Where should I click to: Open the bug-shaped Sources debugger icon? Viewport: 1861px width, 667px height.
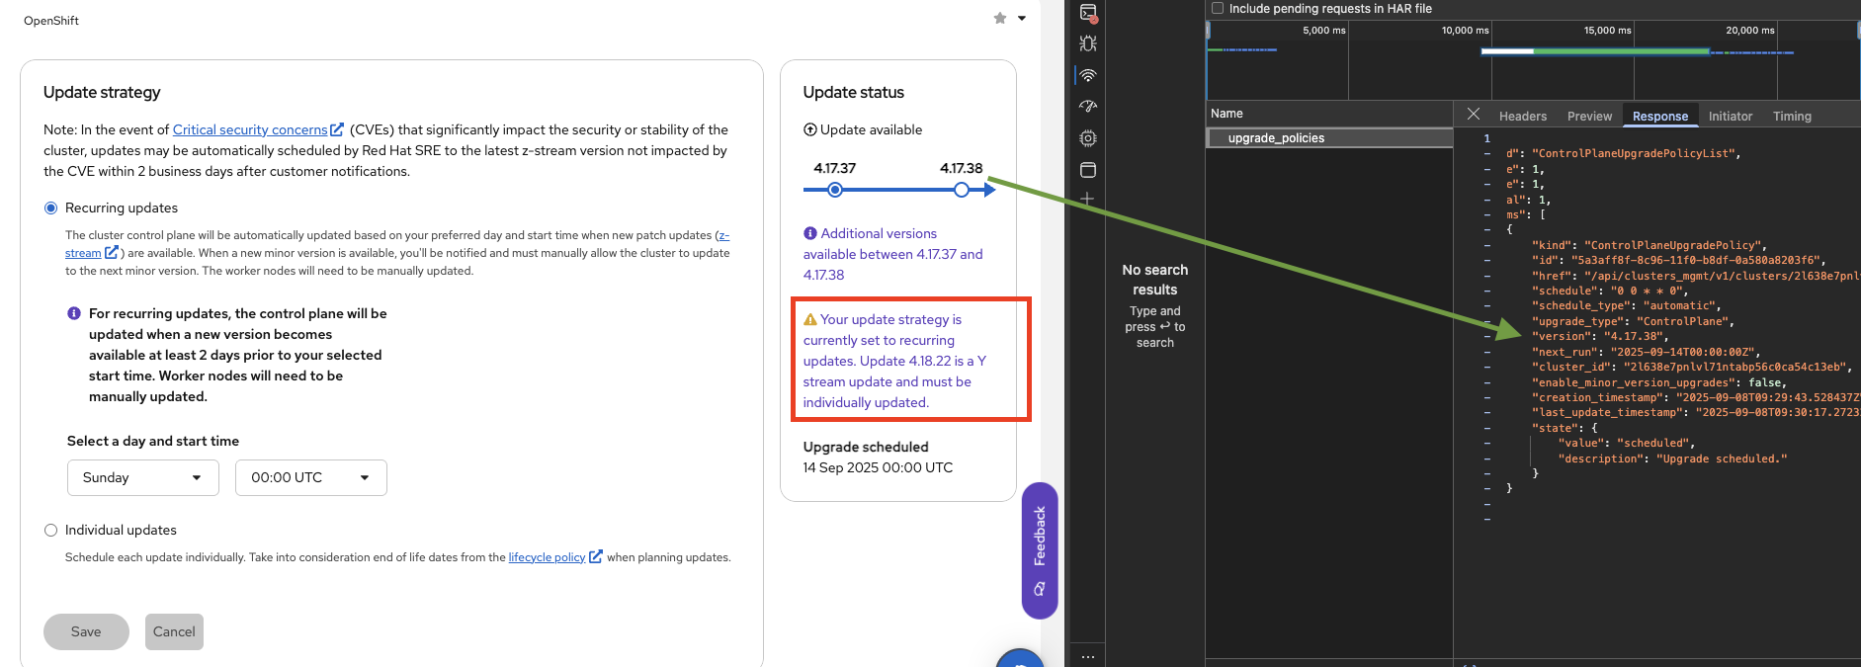coord(1088,43)
